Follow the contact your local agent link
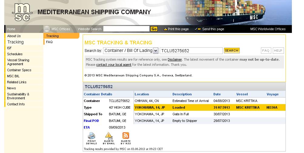 (x=114, y=65)
